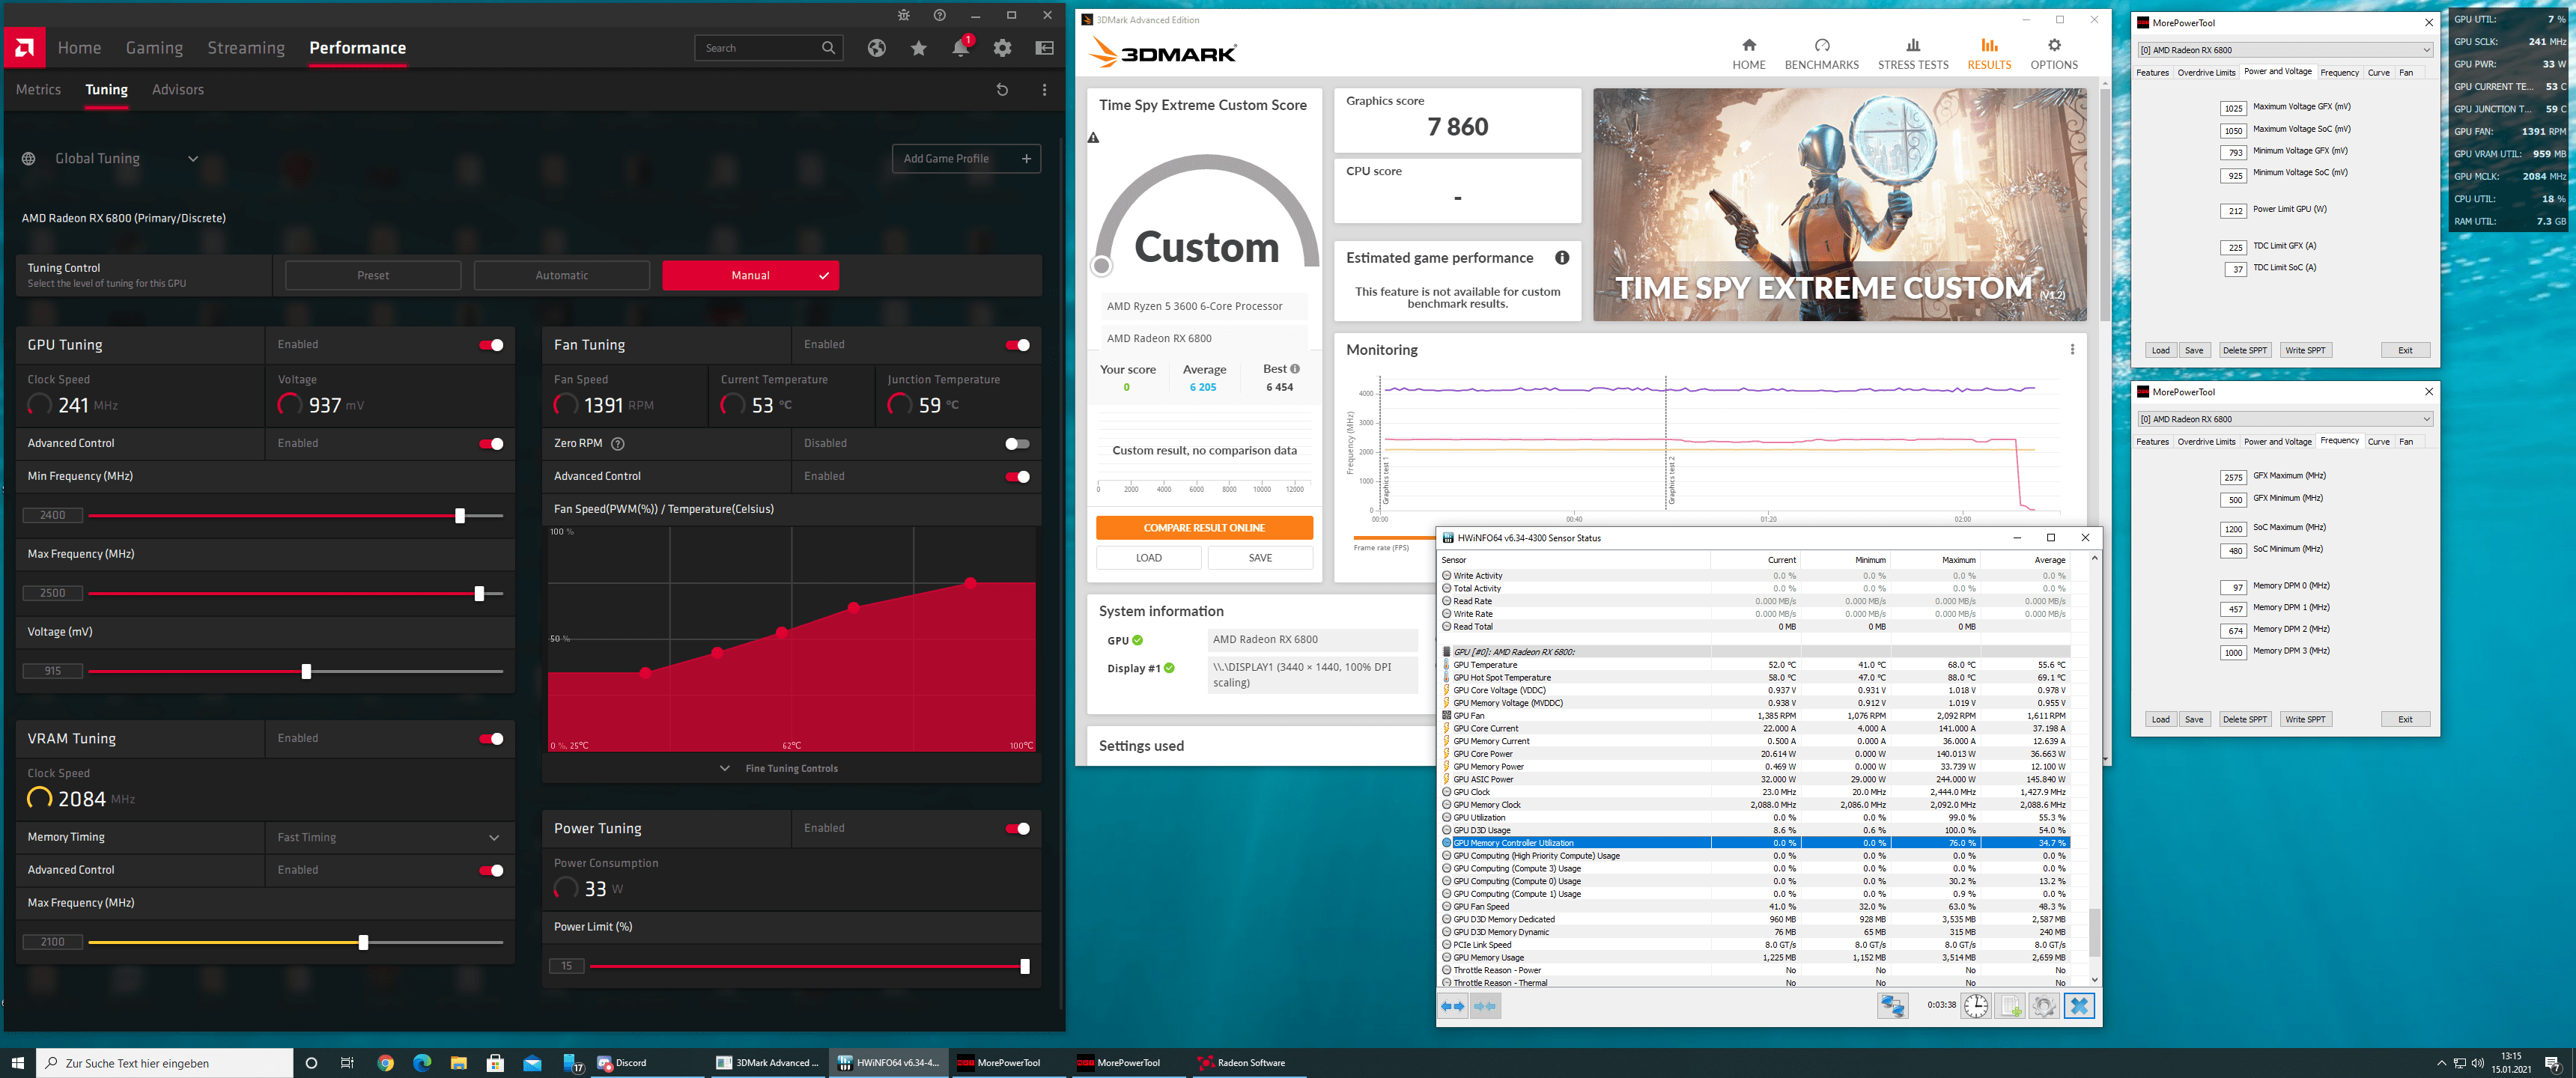Select the Manual tuning control option

coord(750,275)
